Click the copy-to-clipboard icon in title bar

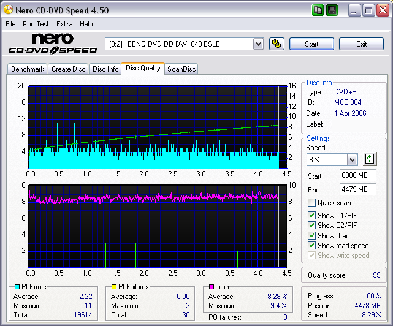click(x=318, y=10)
